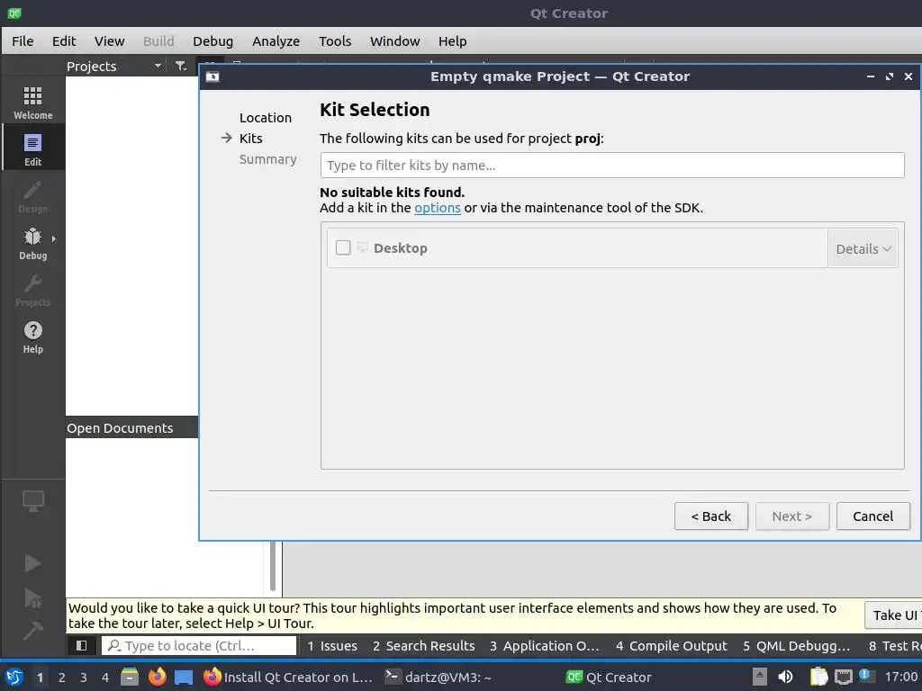The height and width of the screenshot is (691, 922).
Task: Open Help mode question mark icon
Action: pos(33,337)
